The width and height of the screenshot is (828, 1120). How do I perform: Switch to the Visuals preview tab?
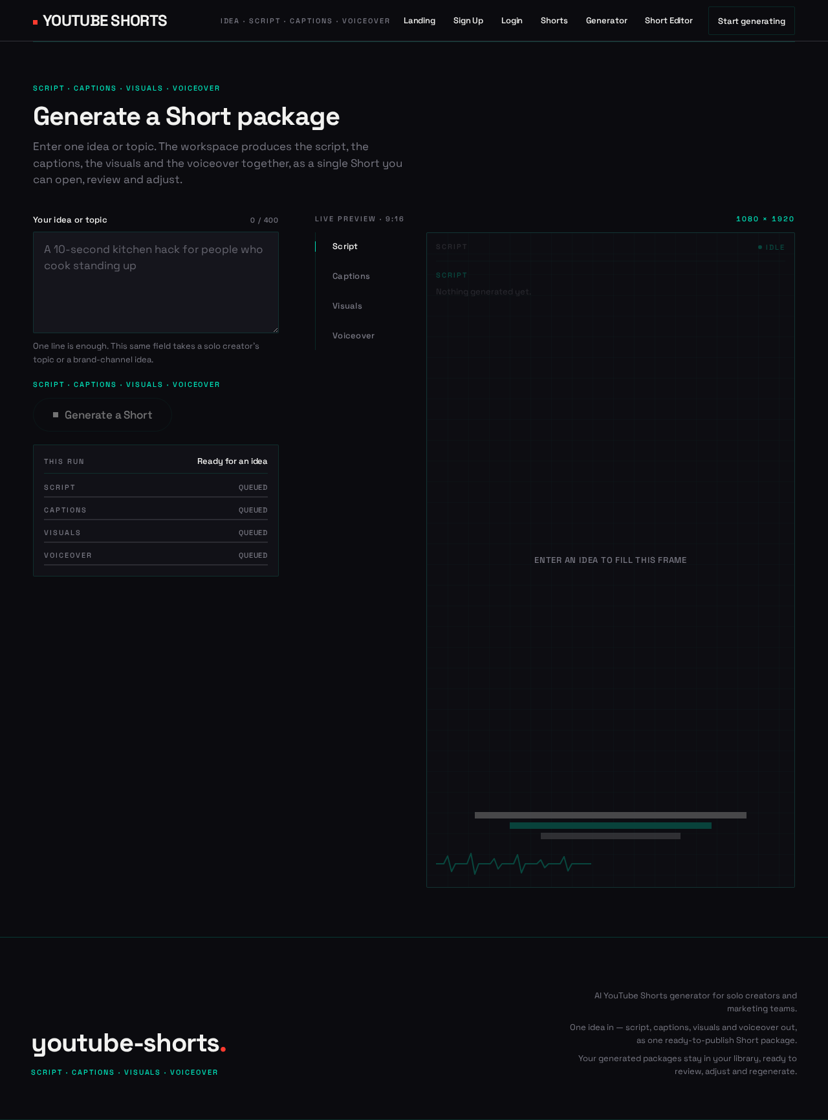pos(347,306)
